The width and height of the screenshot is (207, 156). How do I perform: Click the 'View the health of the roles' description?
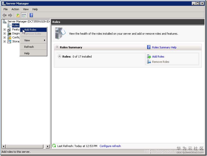[x=123, y=34]
